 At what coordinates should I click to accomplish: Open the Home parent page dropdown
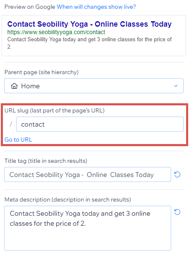point(94,86)
